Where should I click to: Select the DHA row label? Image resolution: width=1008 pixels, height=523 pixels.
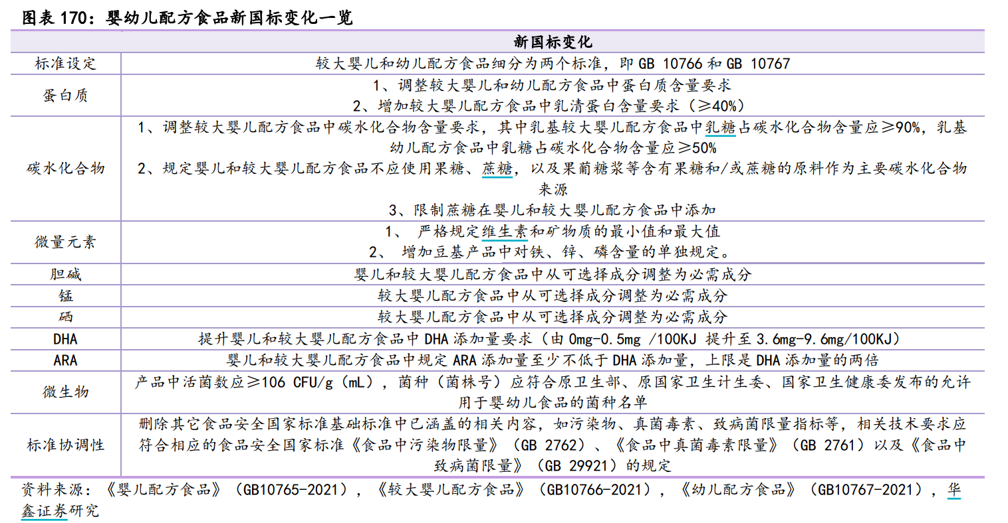coord(64,338)
